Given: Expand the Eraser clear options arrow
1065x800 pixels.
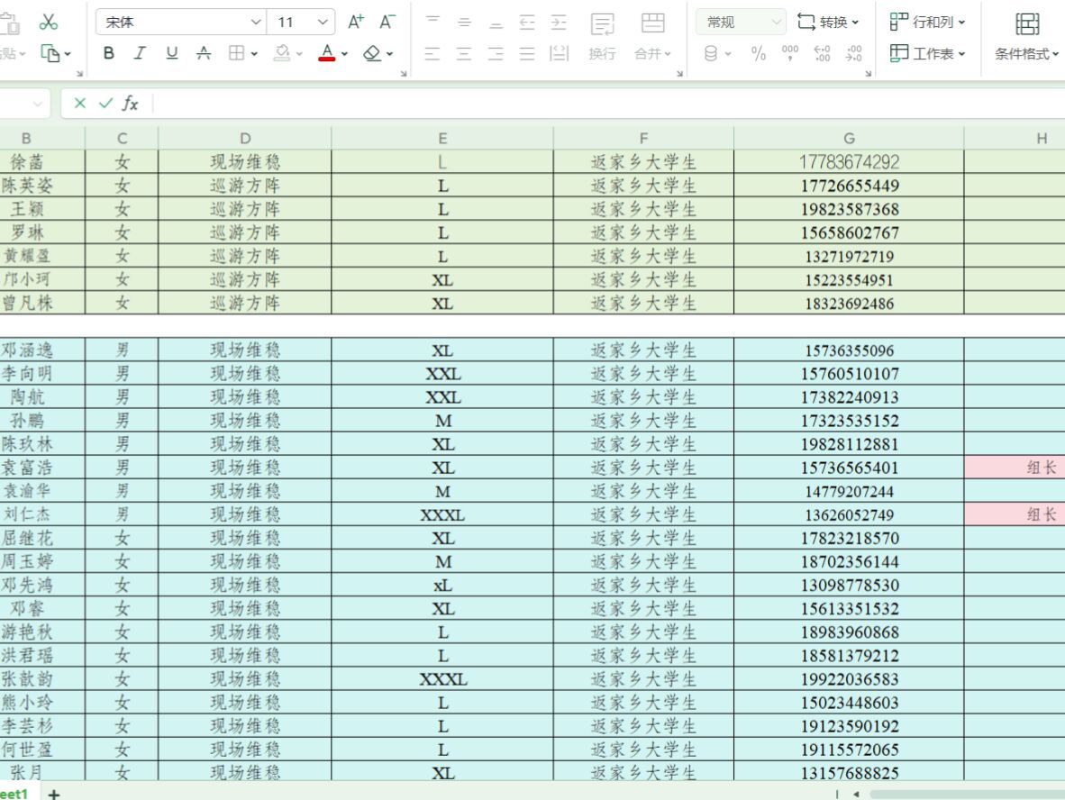Looking at the screenshot, I should pos(389,54).
